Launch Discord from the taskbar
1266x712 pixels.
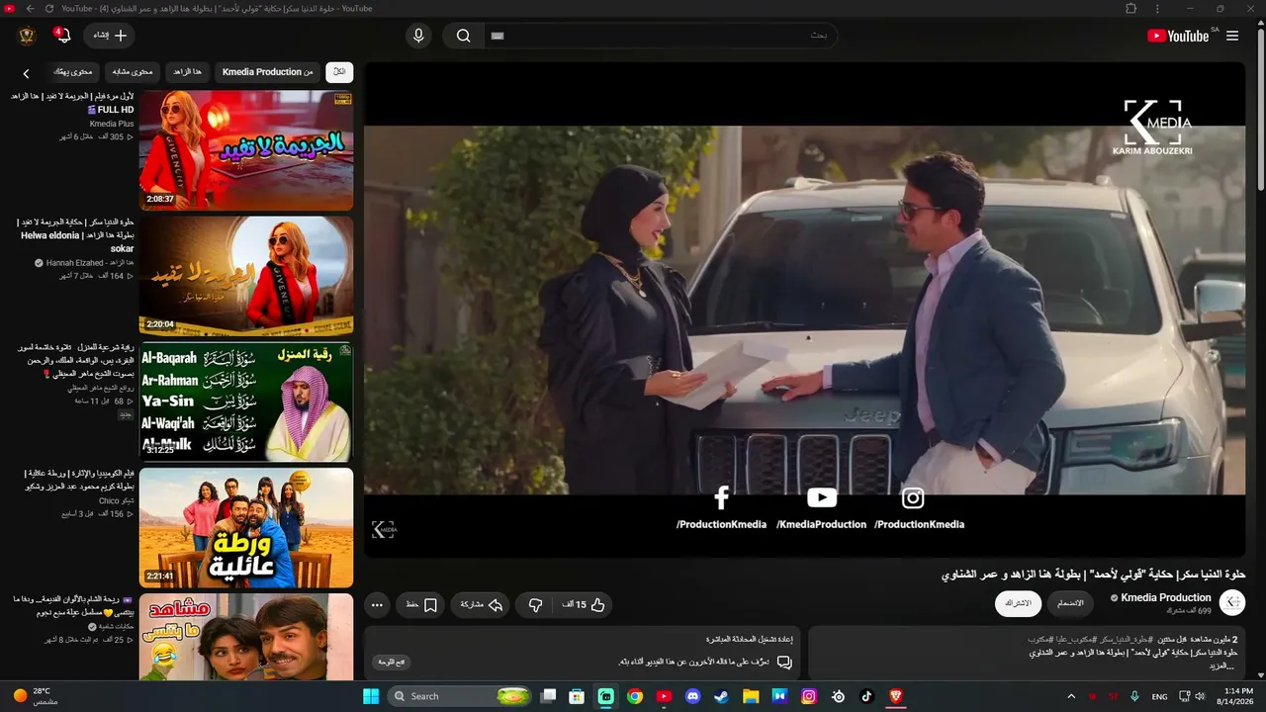693,696
